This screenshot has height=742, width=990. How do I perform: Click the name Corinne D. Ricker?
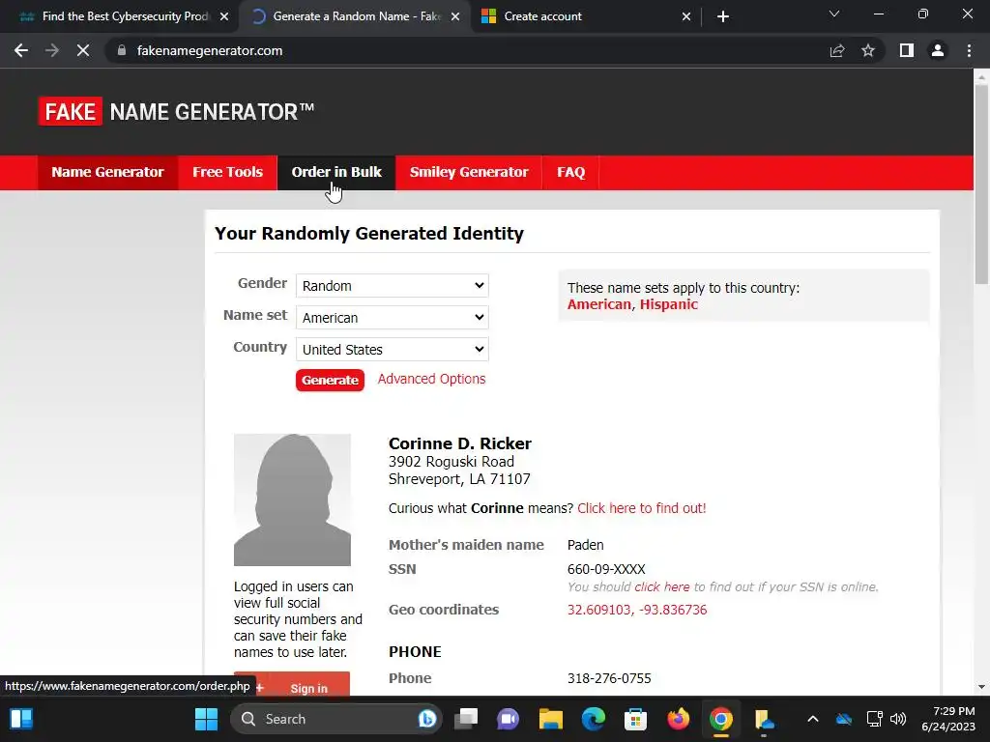pos(459,443)
